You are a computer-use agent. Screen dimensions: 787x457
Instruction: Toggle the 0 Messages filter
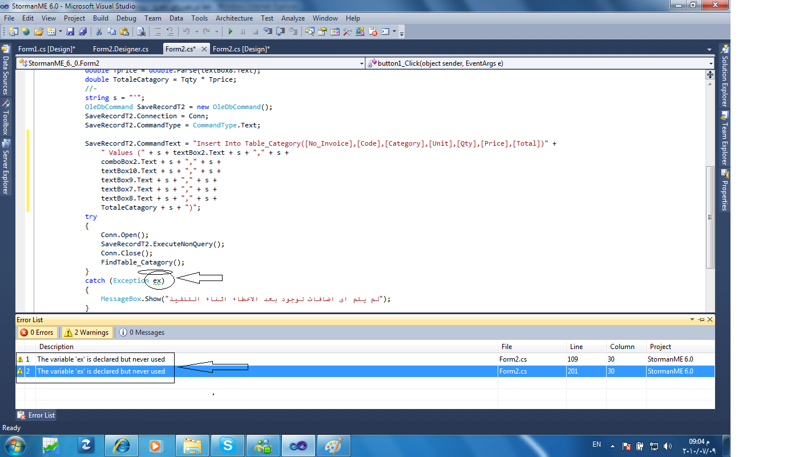pos(142,332)
